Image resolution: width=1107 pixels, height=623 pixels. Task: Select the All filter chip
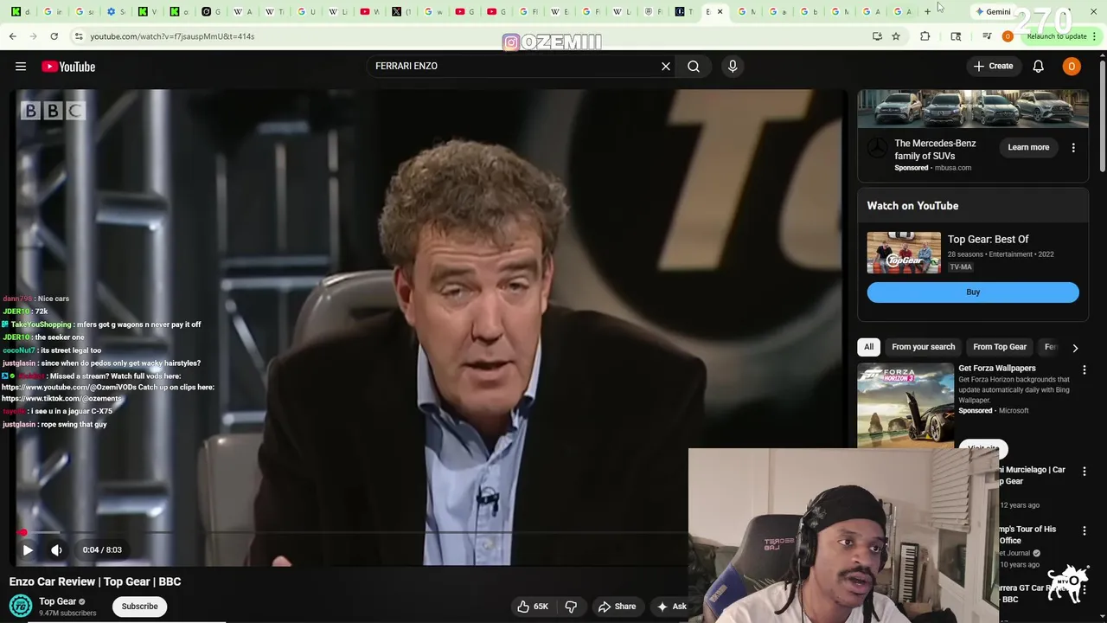(868, 347)
